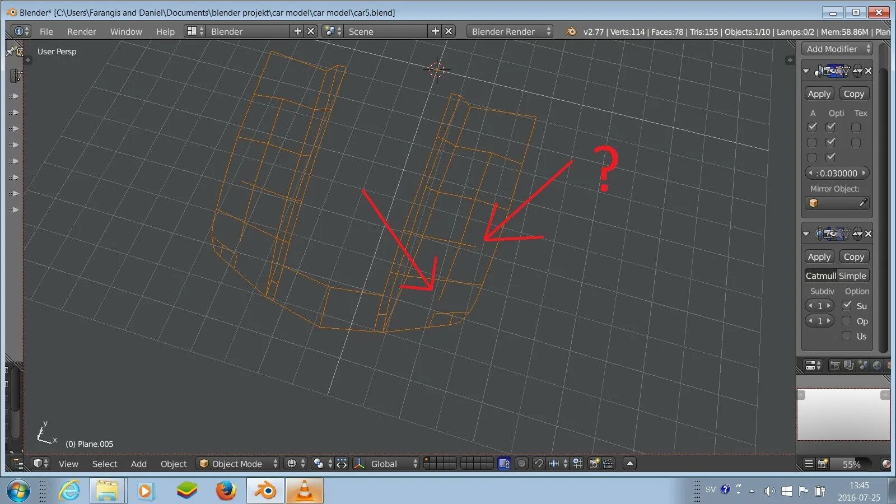Open the Blender Render engine dropdown

(x=510, y=31)
